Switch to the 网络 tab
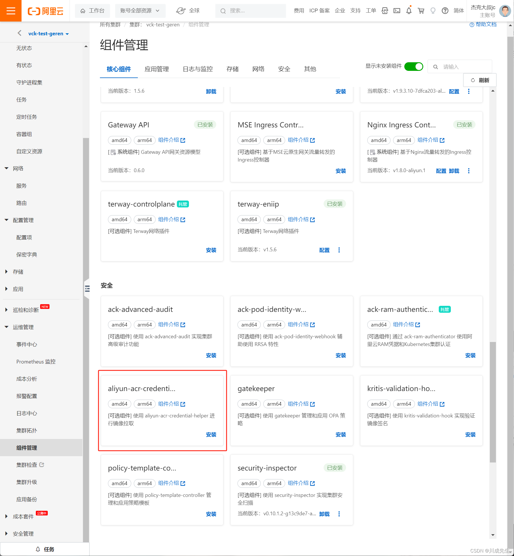Image resolution: width=514 pixels, height=556 pixels. (x=258, y=69)
